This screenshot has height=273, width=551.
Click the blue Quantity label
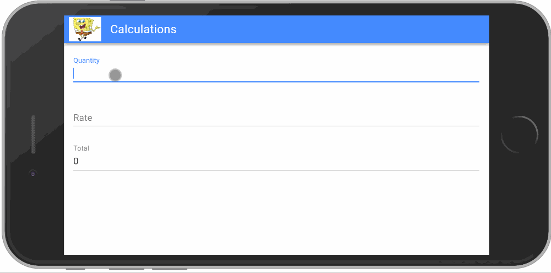click(x=87, y=61)
